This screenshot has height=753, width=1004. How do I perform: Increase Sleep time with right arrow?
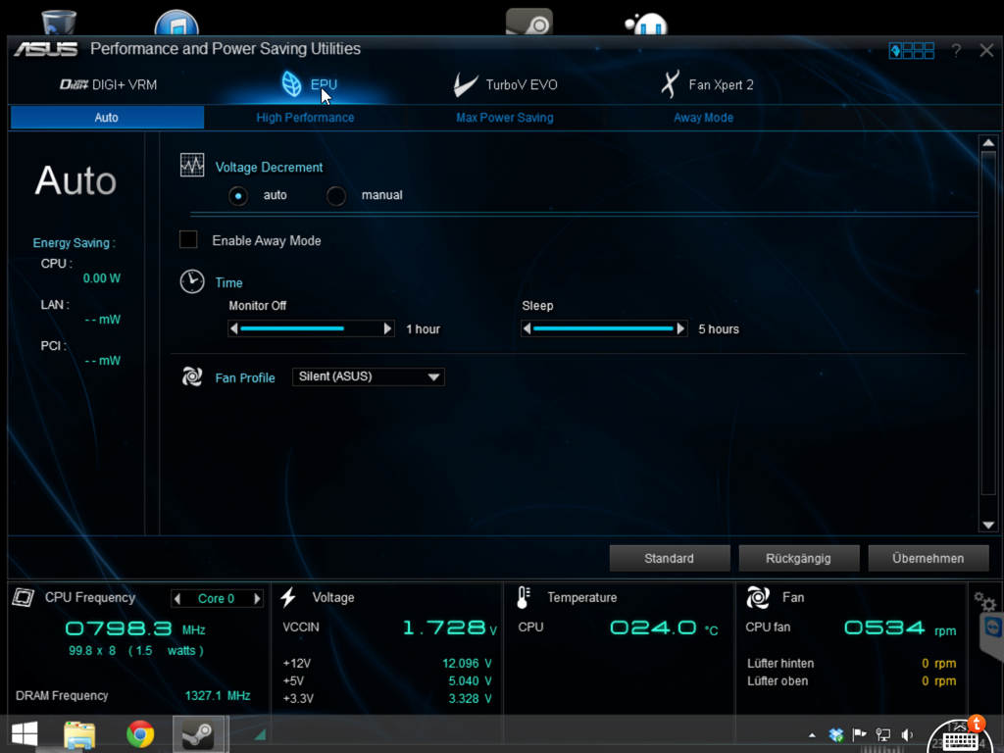(x=680, y=328)
